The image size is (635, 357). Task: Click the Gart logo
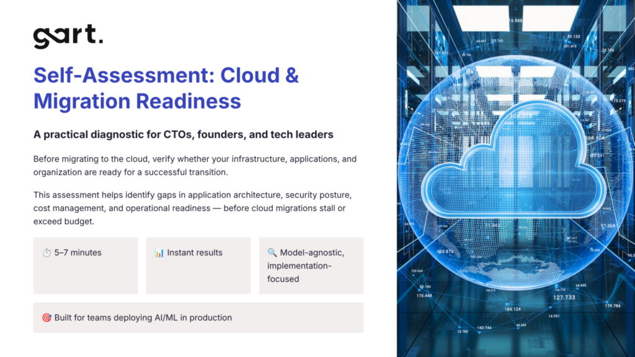68,35
